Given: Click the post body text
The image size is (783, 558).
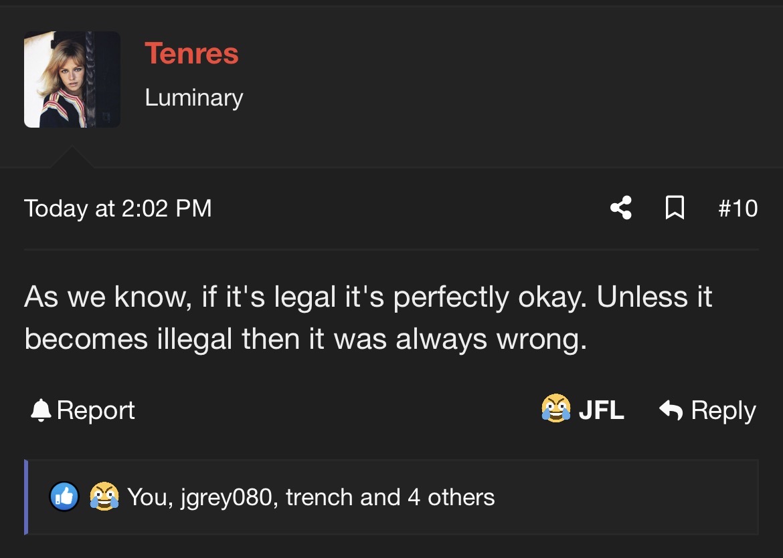Looking at the screenshot, I should 368,318.
